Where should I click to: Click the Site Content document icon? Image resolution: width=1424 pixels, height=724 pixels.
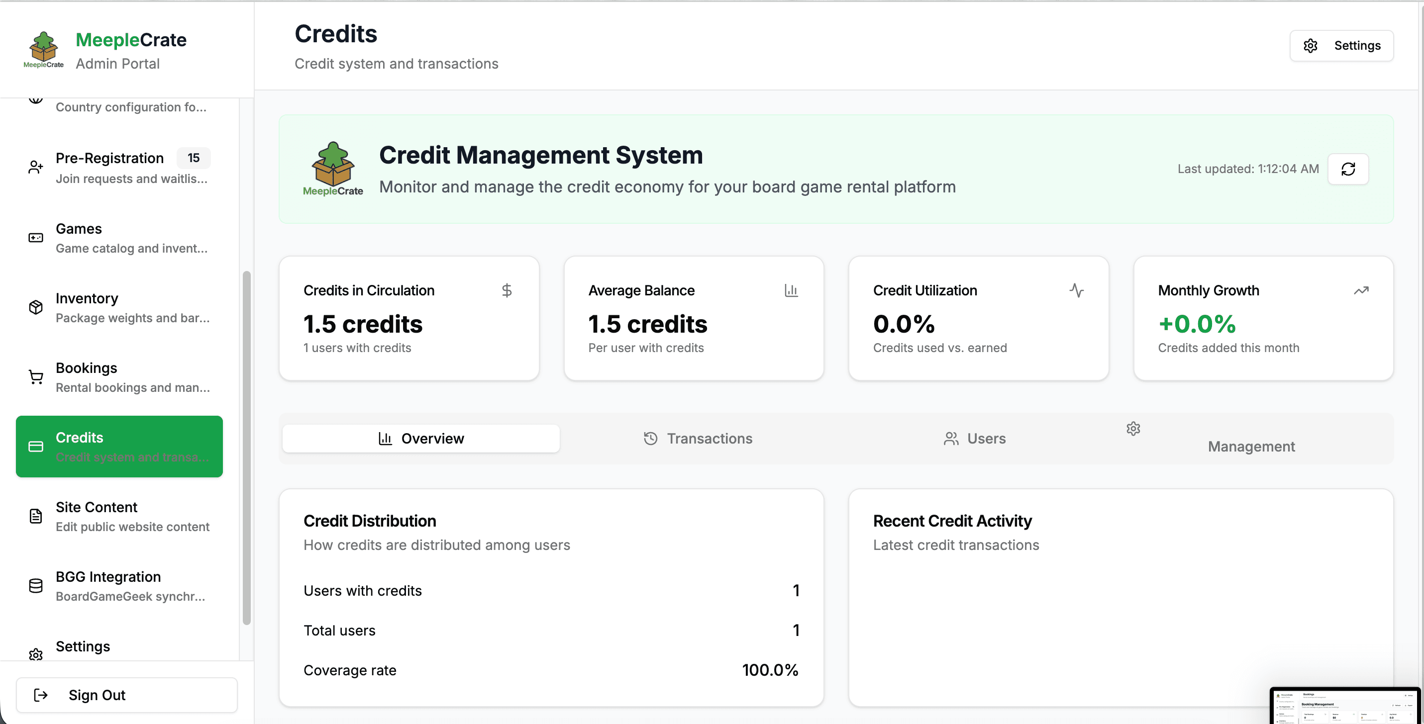coord(36,516)
